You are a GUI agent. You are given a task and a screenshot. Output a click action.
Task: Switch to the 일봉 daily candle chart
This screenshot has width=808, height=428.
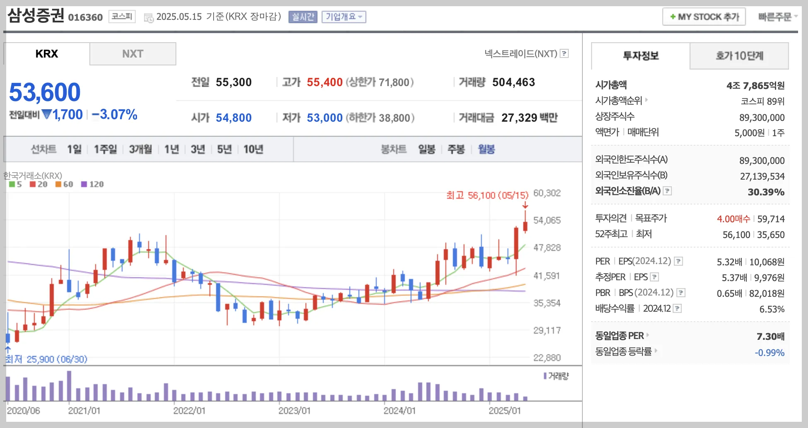(x=426, y=149)
